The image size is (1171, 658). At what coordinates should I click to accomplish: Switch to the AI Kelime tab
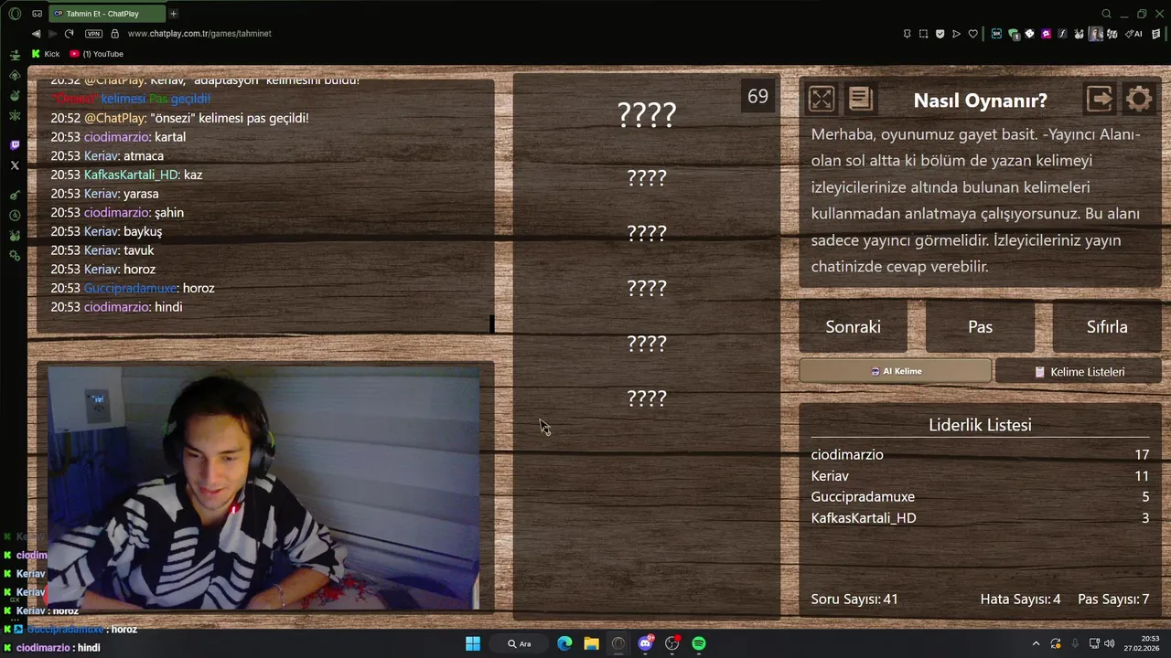(895, 371)
